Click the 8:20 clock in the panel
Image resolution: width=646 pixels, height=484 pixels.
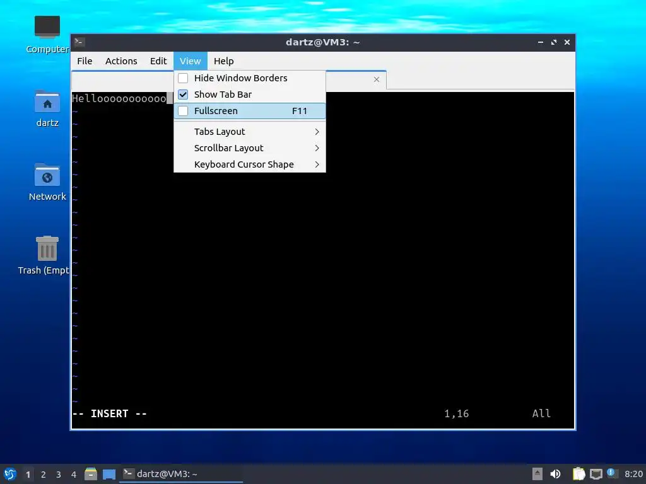coord(633,474)
